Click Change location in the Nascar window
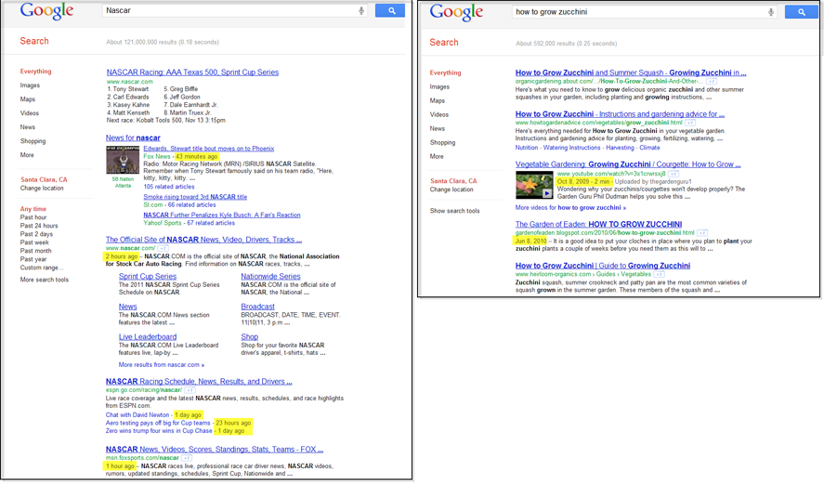 [x=42, y=189]
